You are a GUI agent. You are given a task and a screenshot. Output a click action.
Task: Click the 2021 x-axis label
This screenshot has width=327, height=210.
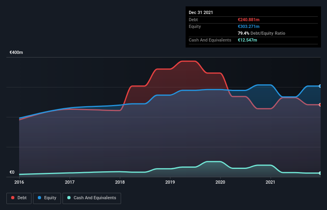pos(270,182)
